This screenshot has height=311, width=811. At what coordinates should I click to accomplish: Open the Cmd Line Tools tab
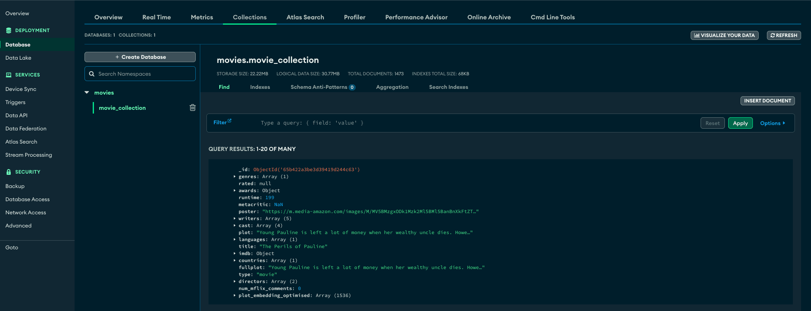click(x=553, y=17)
